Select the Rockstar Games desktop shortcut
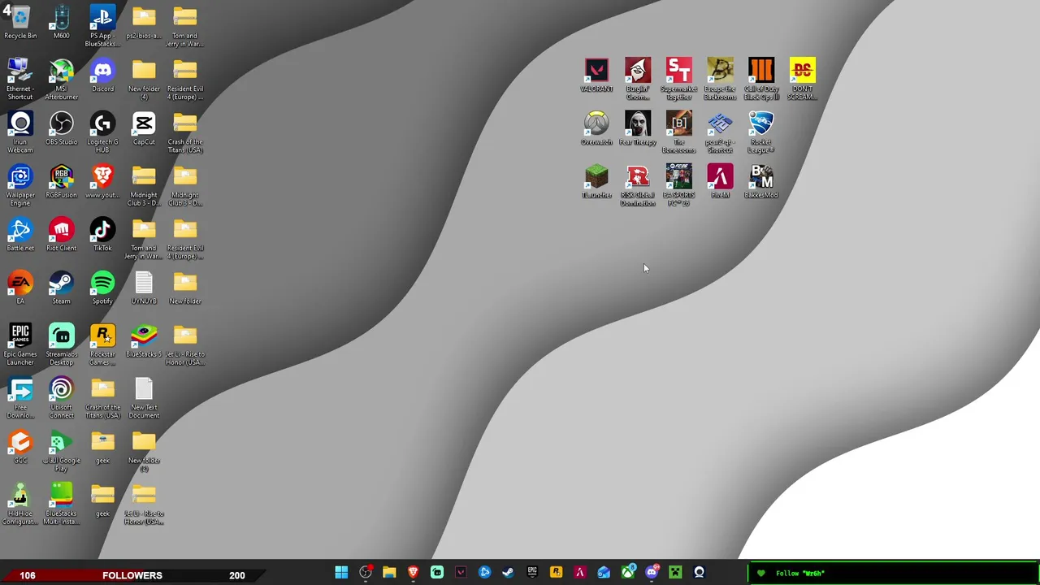The width and height of the screenshot is (1040, 585). (x=102, y=344)
